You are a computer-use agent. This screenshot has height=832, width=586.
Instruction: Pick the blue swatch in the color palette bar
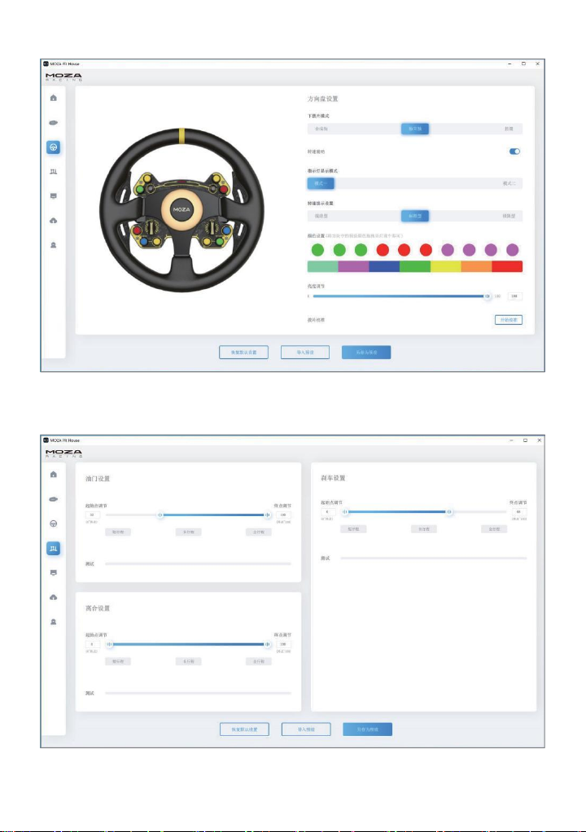coord(384,266)
